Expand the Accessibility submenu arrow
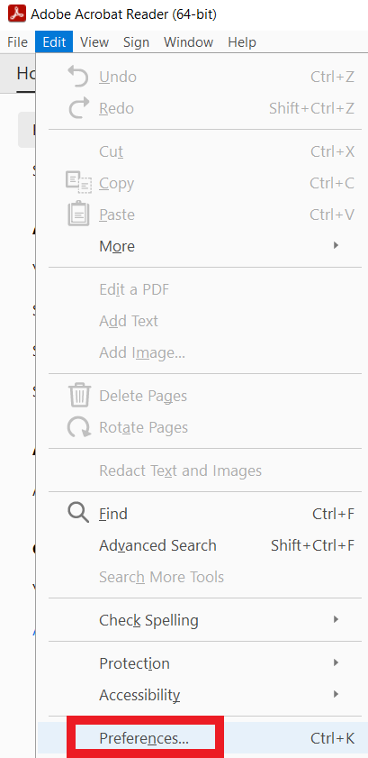 pyautogui.click(x=337, y=694)
